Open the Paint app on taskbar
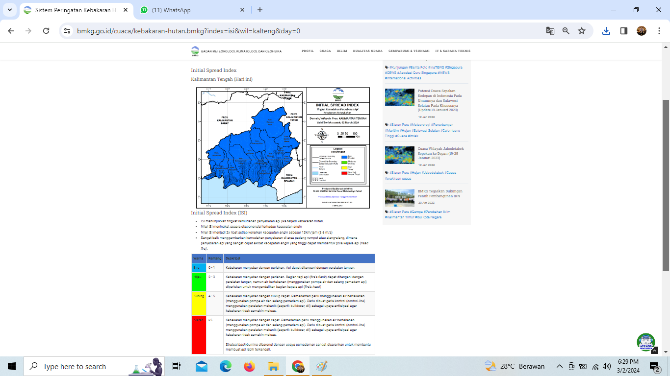Viewport: 670px width, 376px height. (x=321, y=366)
